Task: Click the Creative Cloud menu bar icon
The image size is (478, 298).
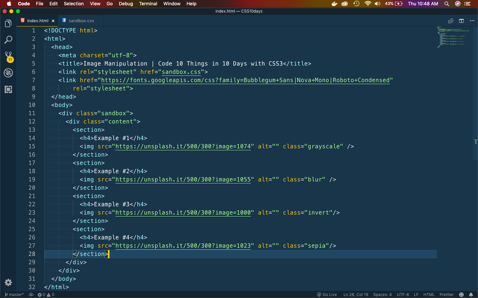Action: [345, 4]
